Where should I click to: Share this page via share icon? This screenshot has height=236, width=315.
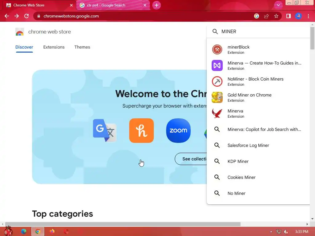266,16
